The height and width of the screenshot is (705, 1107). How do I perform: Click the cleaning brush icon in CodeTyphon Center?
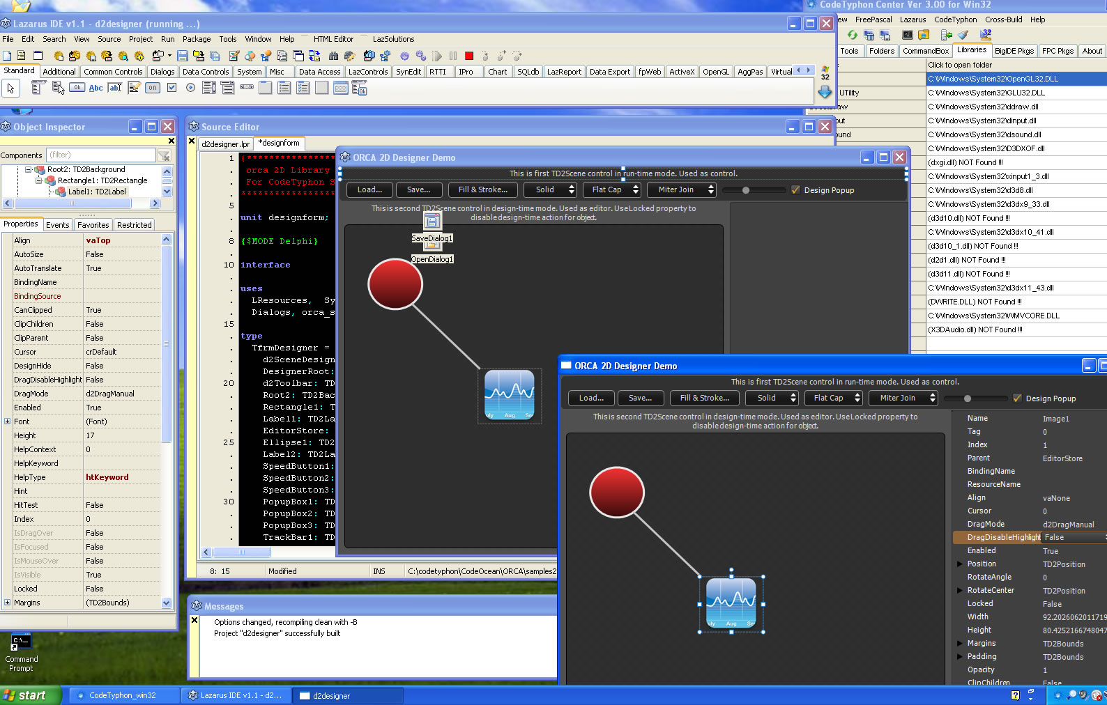963,34
